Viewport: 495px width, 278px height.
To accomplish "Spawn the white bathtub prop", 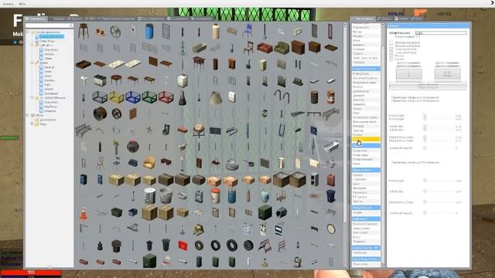I will point(330,146).
